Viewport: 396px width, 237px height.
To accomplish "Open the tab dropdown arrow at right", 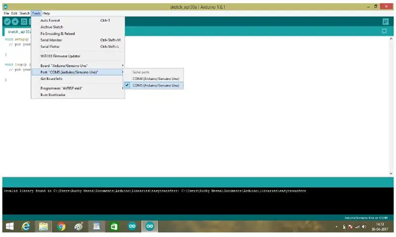I will [384, 31].
